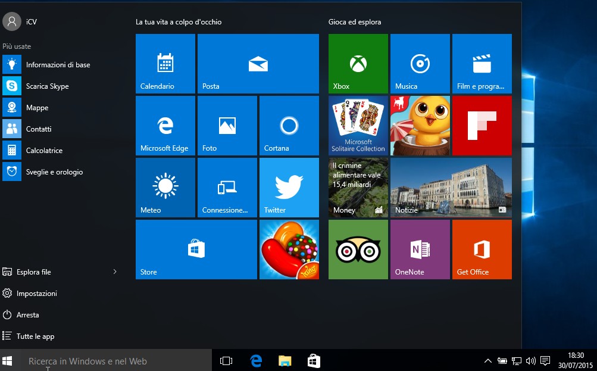
Task: Open the Foto tile
Action: (x=227, y=126)
